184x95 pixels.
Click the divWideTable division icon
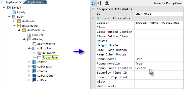coord(24,30)
